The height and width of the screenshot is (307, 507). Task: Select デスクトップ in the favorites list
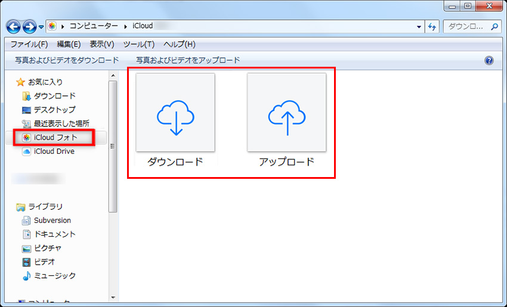point(55,110)
